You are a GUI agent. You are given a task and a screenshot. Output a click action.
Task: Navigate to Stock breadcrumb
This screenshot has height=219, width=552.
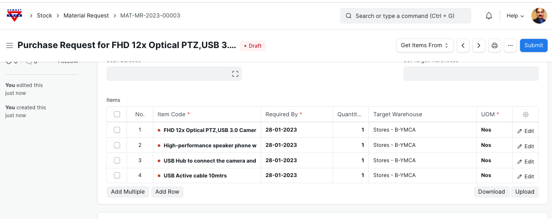pyautogui.click(x=44, y=16)
